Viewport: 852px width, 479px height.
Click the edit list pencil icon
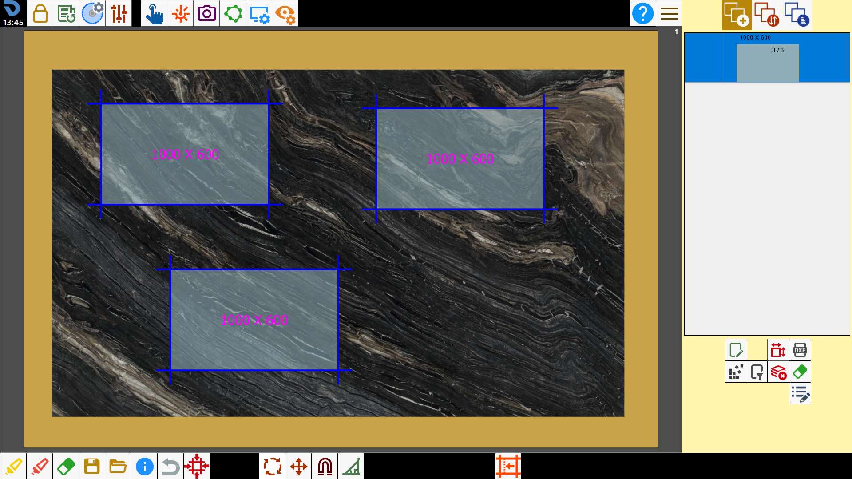(x=800, y=393)
